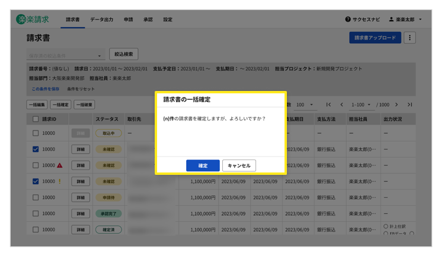Go to next page arrow
This screenshot has height=254, width=441.
[x=397, y=105]
